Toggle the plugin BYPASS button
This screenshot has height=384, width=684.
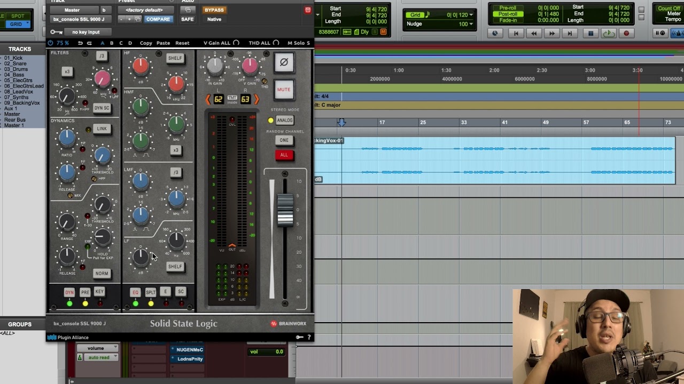pos(214,10)
